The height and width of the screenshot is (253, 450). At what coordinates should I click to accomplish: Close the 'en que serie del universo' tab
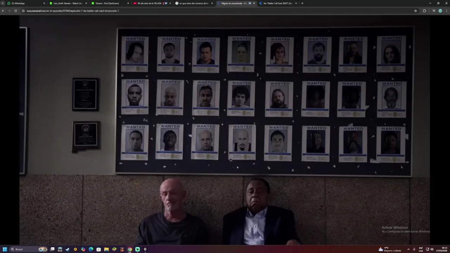pyautogui.click(x=212, y=3)
